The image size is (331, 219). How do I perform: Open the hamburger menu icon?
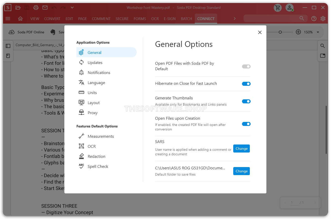click(8, 19)
